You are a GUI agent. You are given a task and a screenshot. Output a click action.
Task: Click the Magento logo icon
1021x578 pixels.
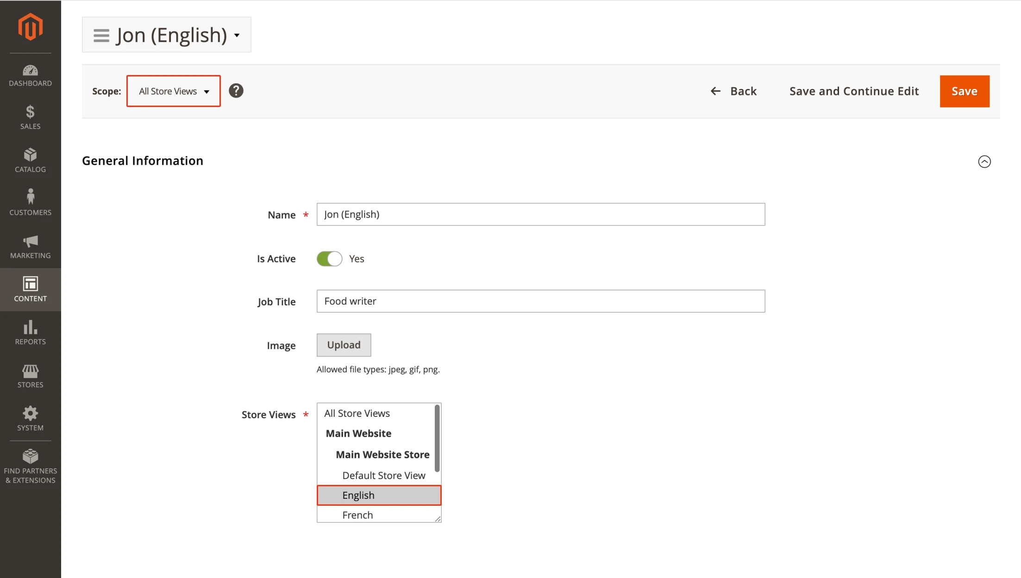pos(30,27)
